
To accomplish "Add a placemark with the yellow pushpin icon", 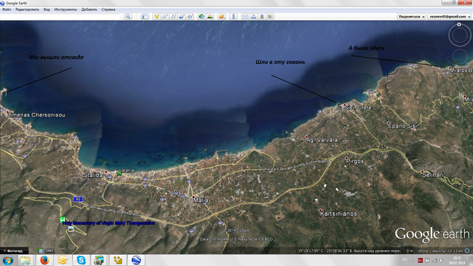I will point(156,17).
